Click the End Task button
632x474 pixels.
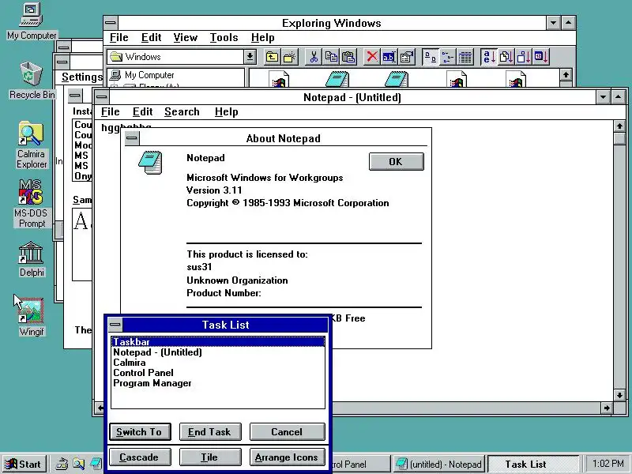pyautogui.click(x=210, y=431)
